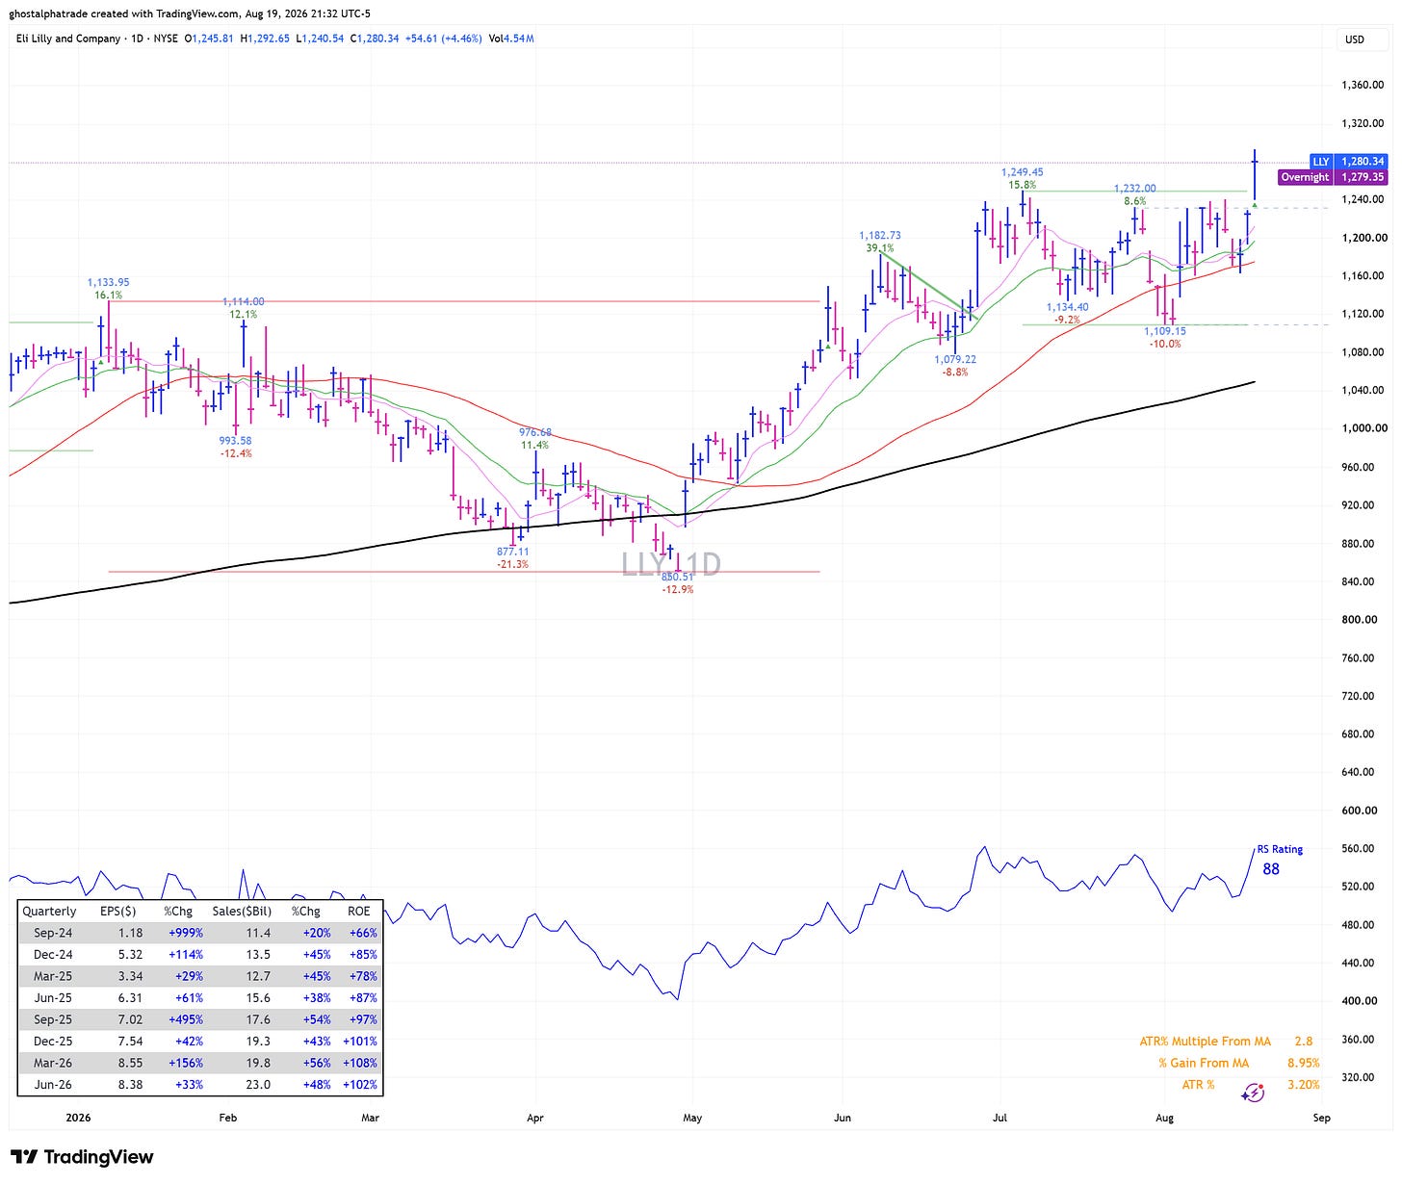Click the Jun-26 quarter row label
Viewport: 1402px width, 1184px height.
[53, 1084]
